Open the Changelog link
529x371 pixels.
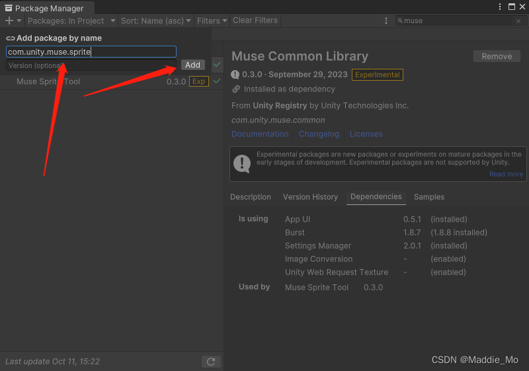pos(319,134)
